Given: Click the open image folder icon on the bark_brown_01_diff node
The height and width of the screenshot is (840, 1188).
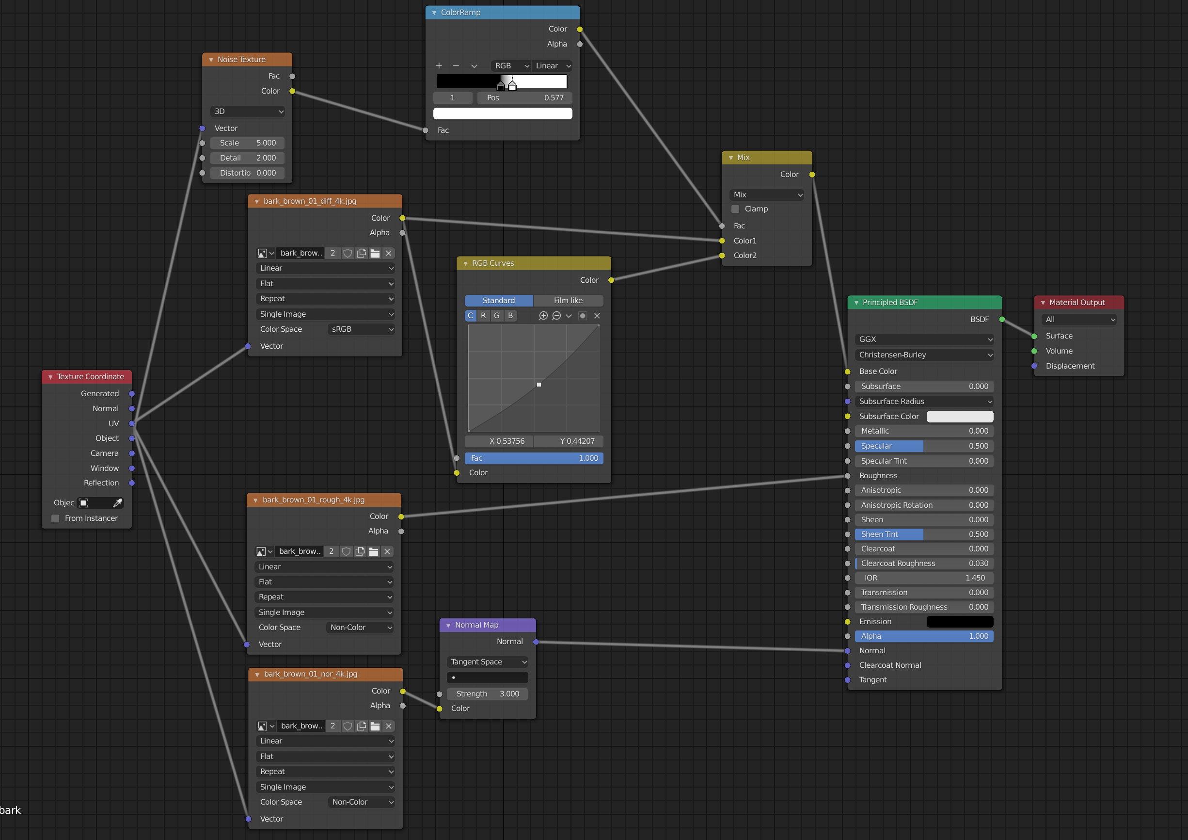Looking at the screenshot, I should pyautogui.click(x=375, y=253).
